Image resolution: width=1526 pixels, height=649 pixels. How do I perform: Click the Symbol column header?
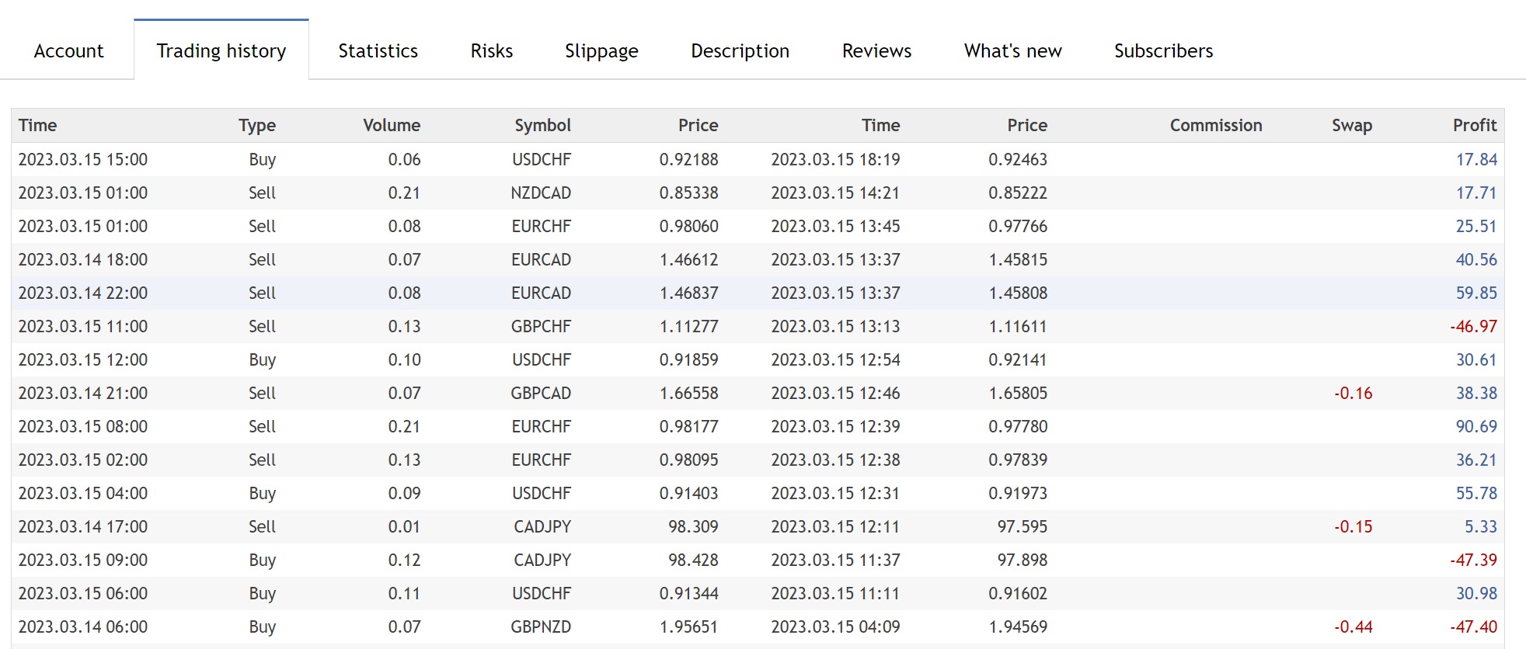tap(542, 126)
